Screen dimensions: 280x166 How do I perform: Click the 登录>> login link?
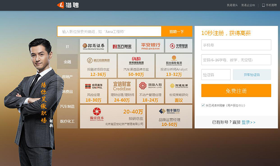(248, 122)
